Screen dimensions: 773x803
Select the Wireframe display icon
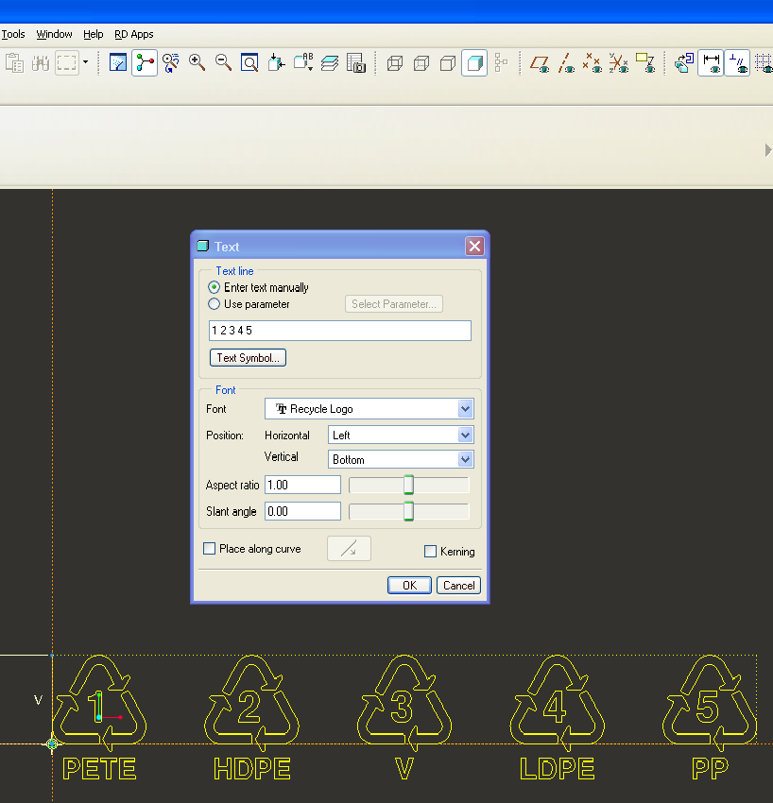(395, 63)
